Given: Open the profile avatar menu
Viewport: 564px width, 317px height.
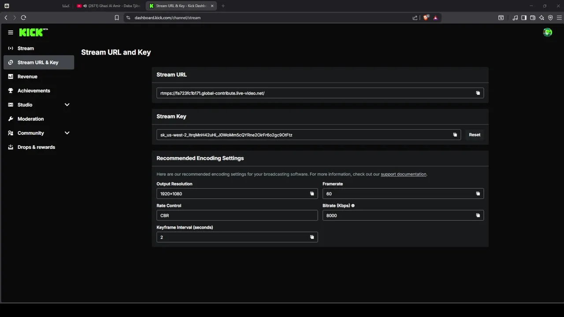Looking at the screenshot, I should point(547,32).
